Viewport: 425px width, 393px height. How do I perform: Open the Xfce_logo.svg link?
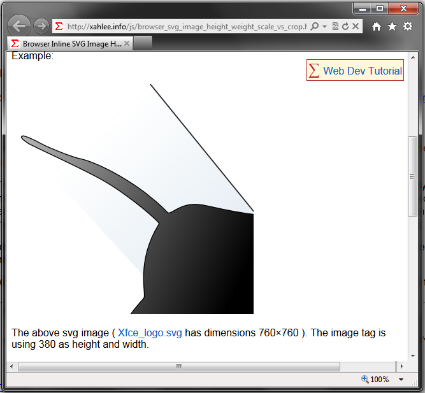pyautogui.click(x=150, y=332)
